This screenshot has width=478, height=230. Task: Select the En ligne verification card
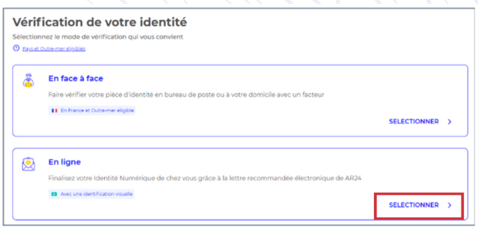pyautogui.click(x=240, y=184)
